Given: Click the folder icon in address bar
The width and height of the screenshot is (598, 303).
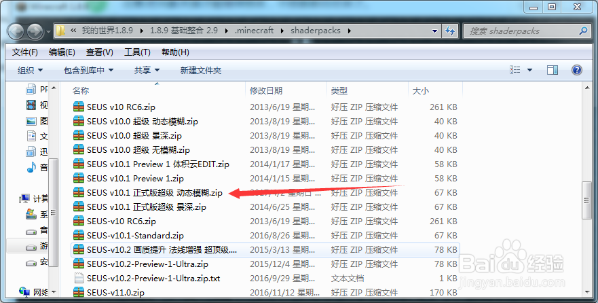Looking at the screenshot, I should coord(60,31).
